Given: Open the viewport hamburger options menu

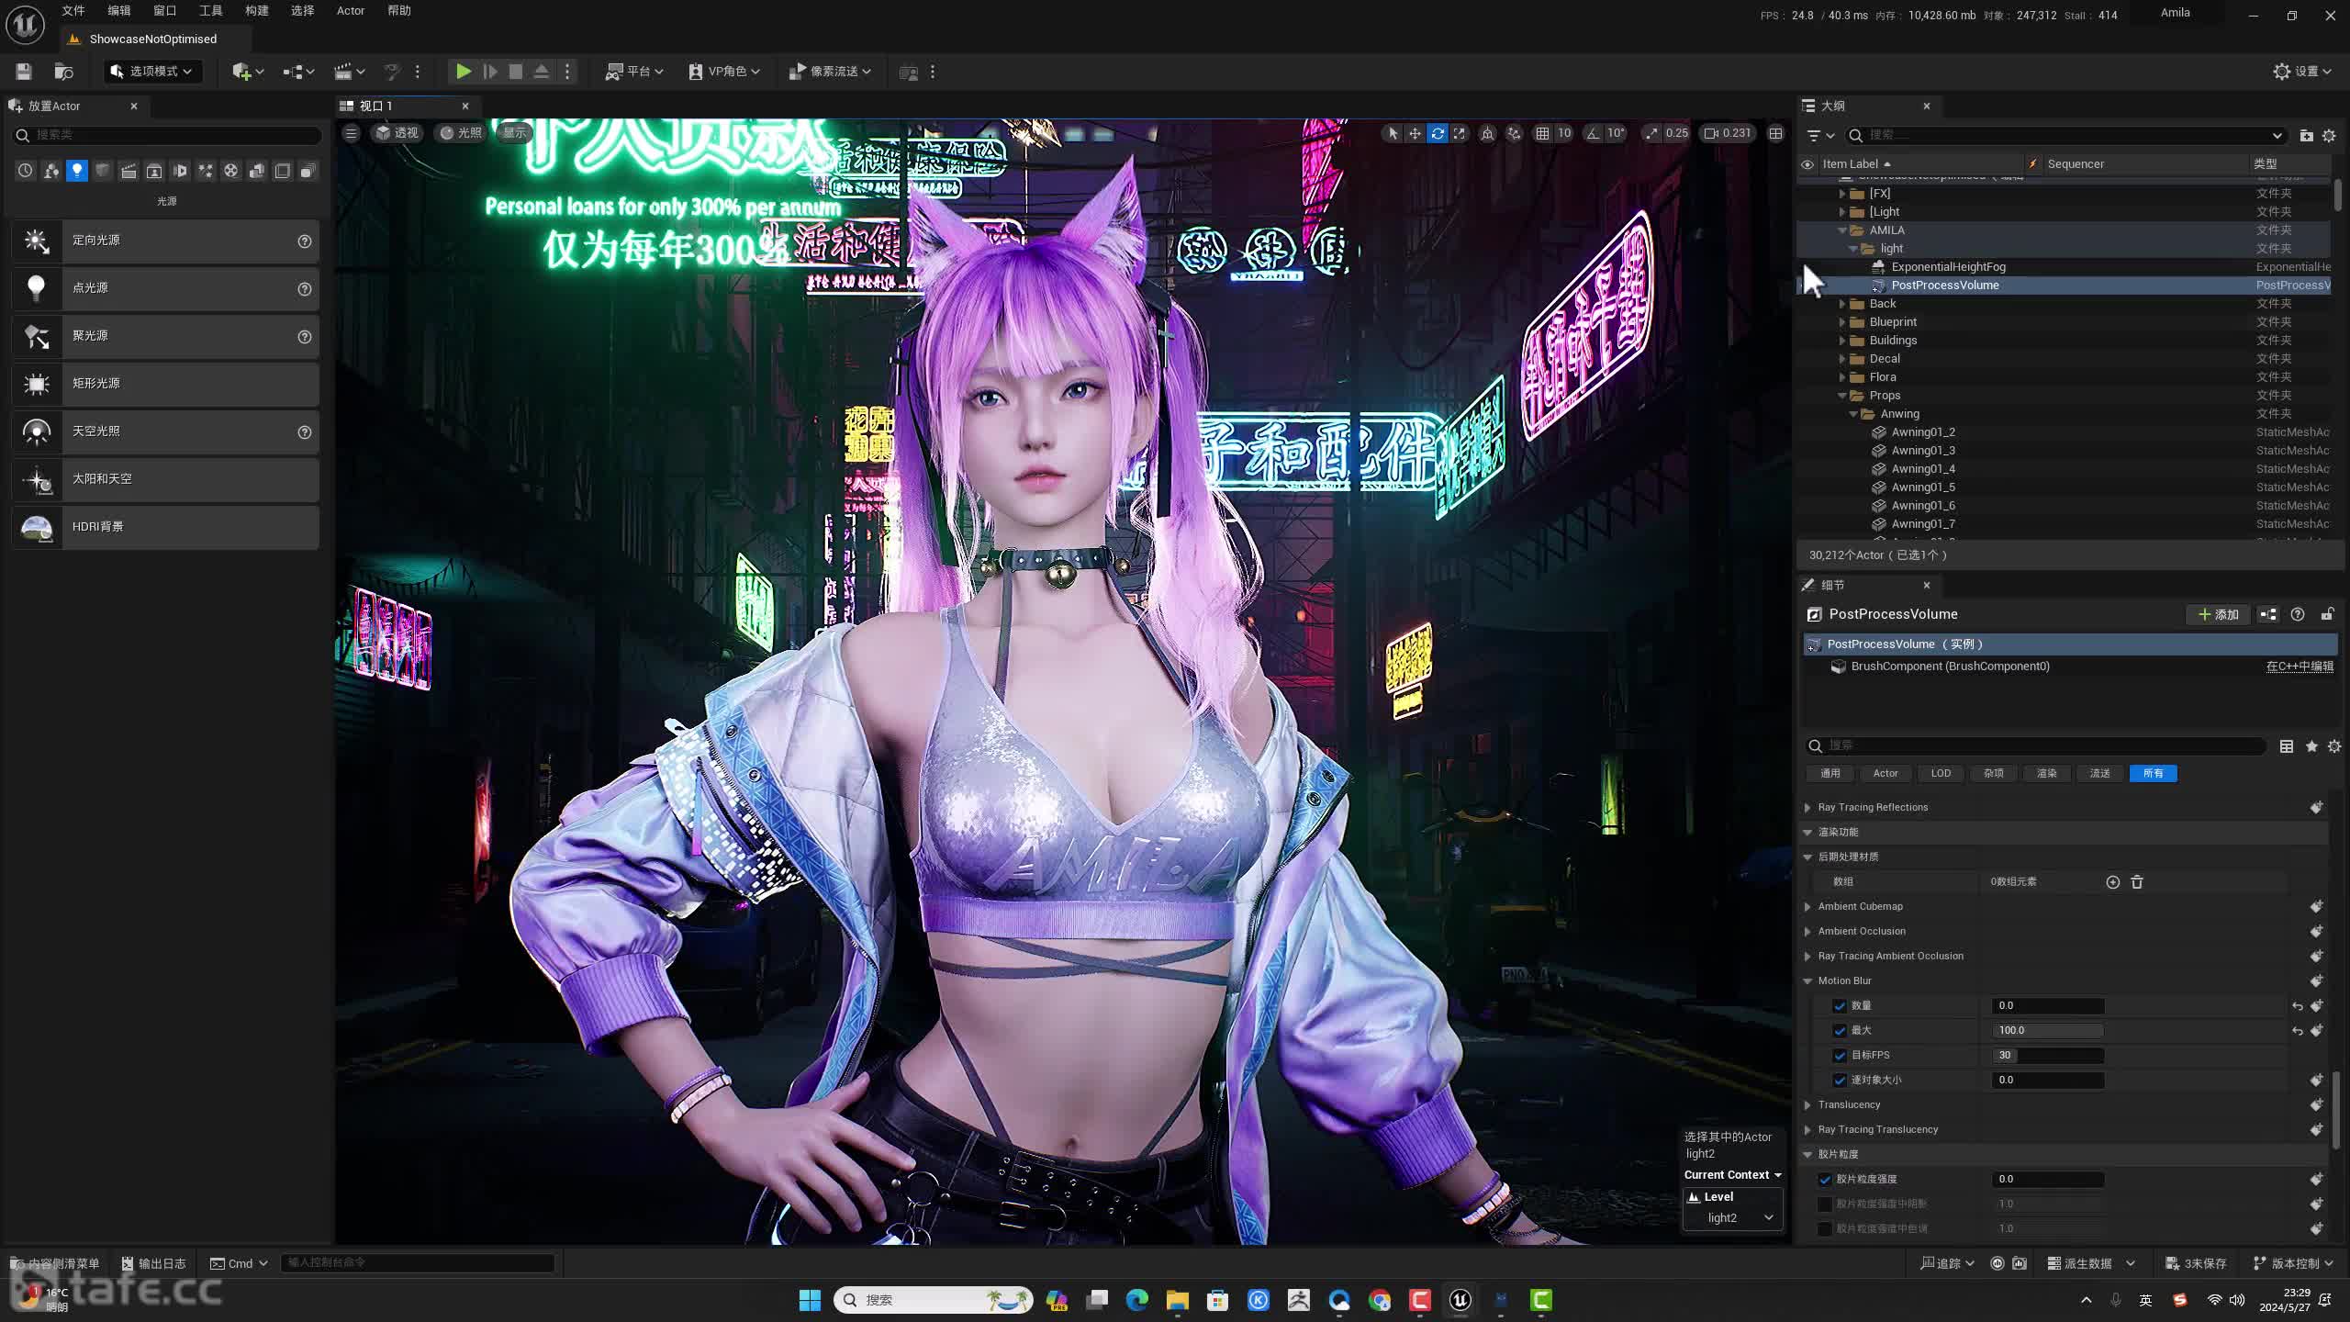Looking at the screenshot, I should [351, 133].
